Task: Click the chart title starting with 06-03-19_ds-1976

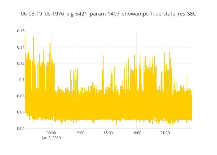Action: (x=108, y=14)
